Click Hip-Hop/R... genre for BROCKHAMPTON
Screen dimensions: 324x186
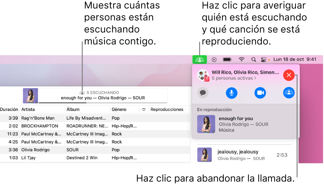[124, 126]
